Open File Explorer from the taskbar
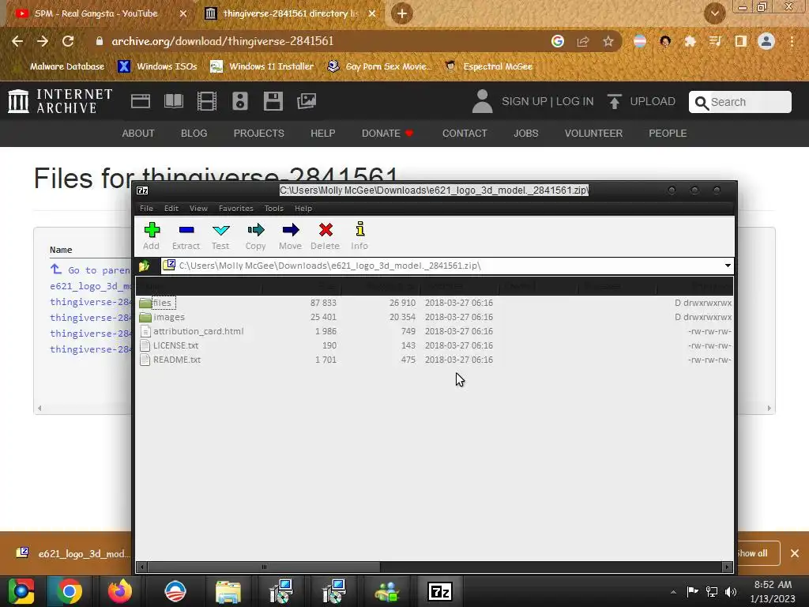The image size is (809, 607). click(x=228, y=591)
